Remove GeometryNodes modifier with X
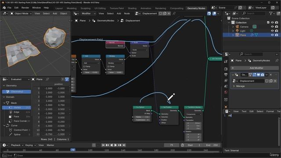 271,75
